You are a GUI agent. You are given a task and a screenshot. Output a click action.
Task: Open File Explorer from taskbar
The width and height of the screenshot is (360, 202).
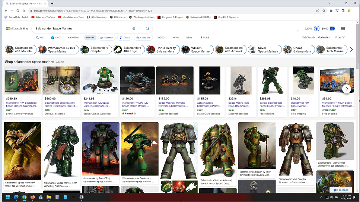pos(49,197)
